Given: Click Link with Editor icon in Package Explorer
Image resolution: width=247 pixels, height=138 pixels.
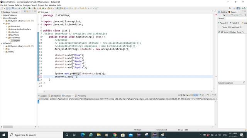Looking at the screenshot, I should pos(27,11).
